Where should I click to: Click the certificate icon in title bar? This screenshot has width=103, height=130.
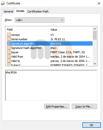(x=3, y=3)
